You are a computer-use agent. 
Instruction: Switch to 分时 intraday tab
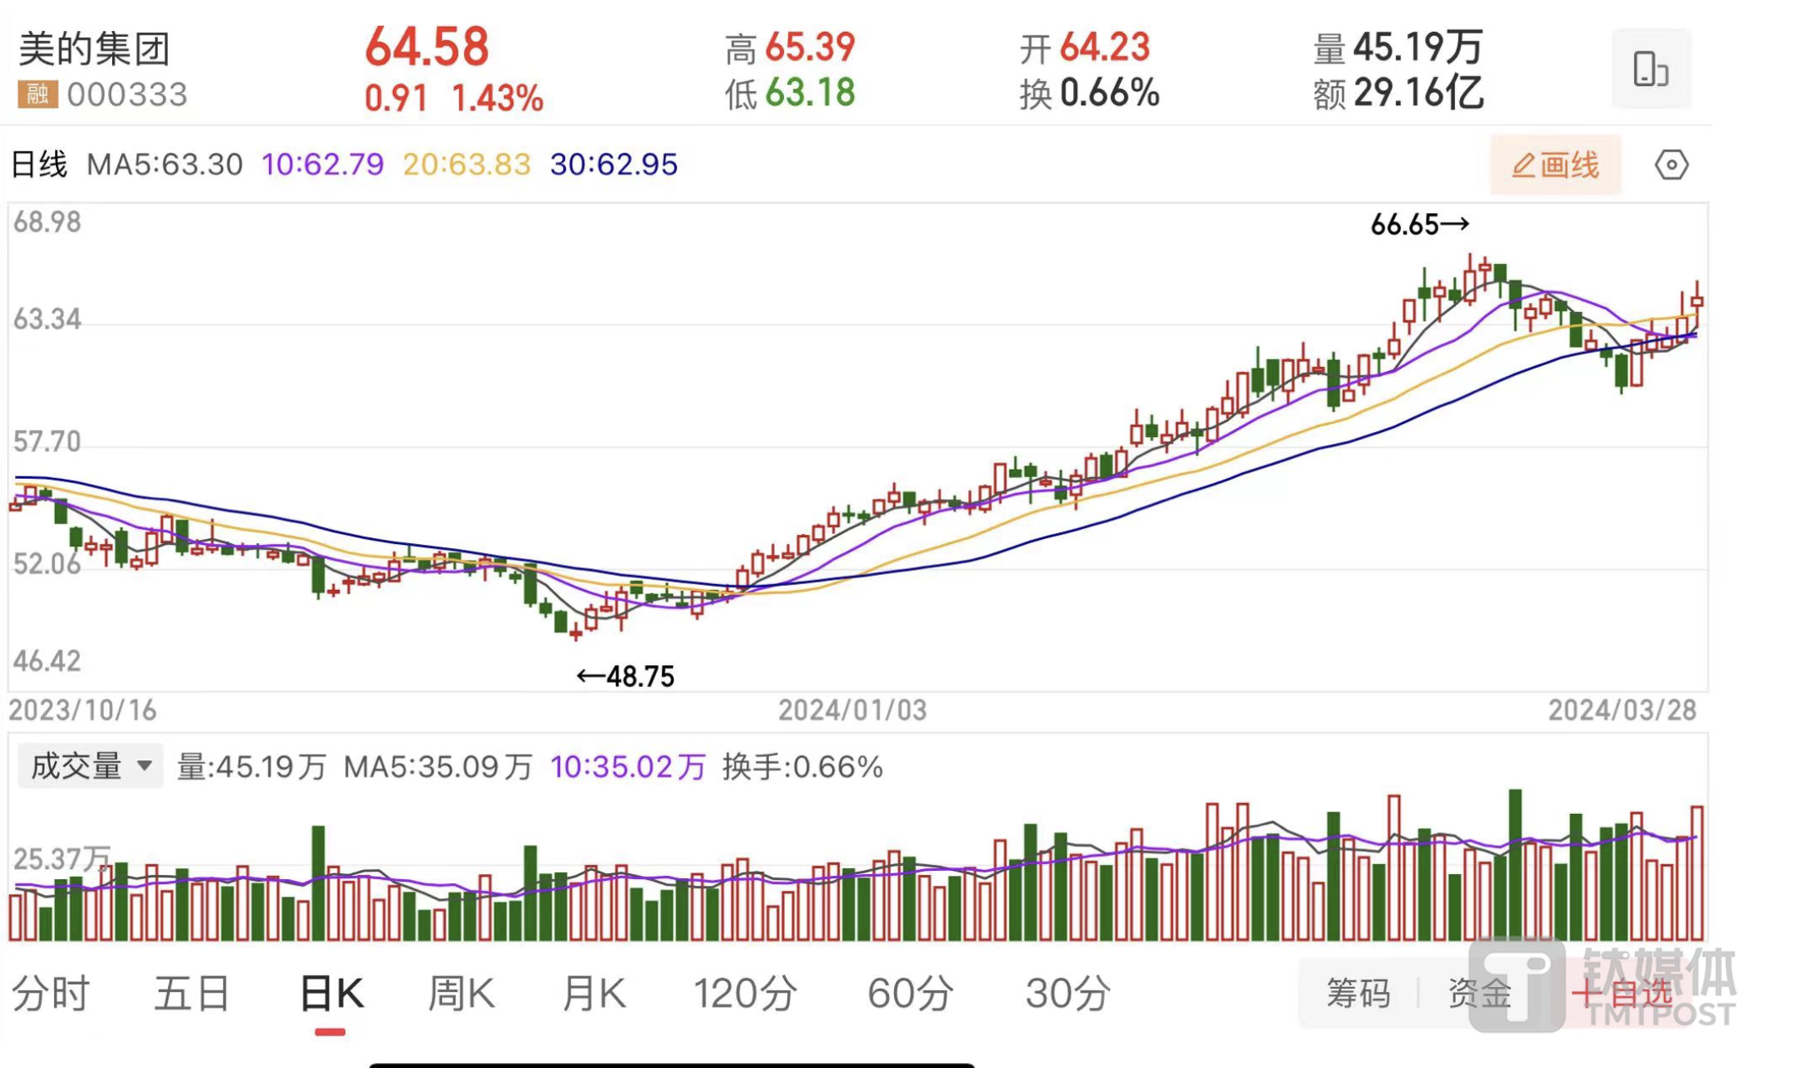(50, 994)
